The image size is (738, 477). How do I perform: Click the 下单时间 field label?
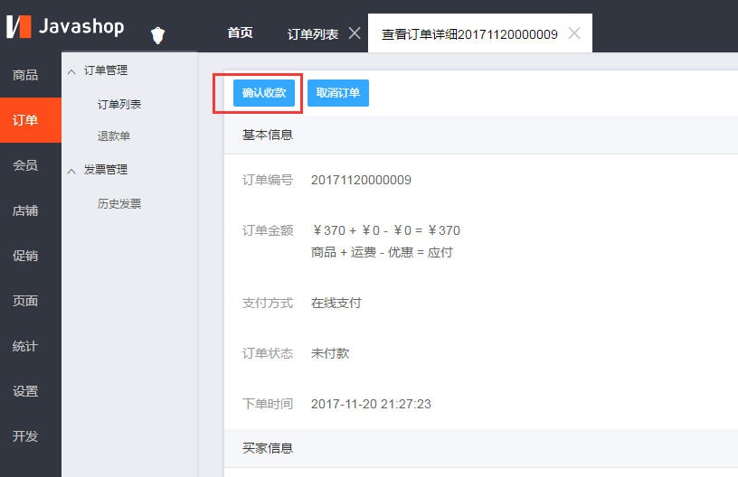pyautogui.click(x=268, y=404)
